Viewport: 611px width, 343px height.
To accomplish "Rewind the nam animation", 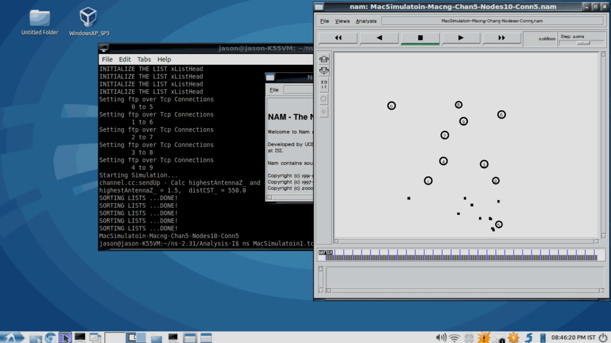I will pyautogui.click(x=338, y=38).
